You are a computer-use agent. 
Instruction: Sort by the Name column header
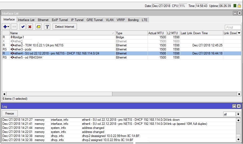click(62, 33)
